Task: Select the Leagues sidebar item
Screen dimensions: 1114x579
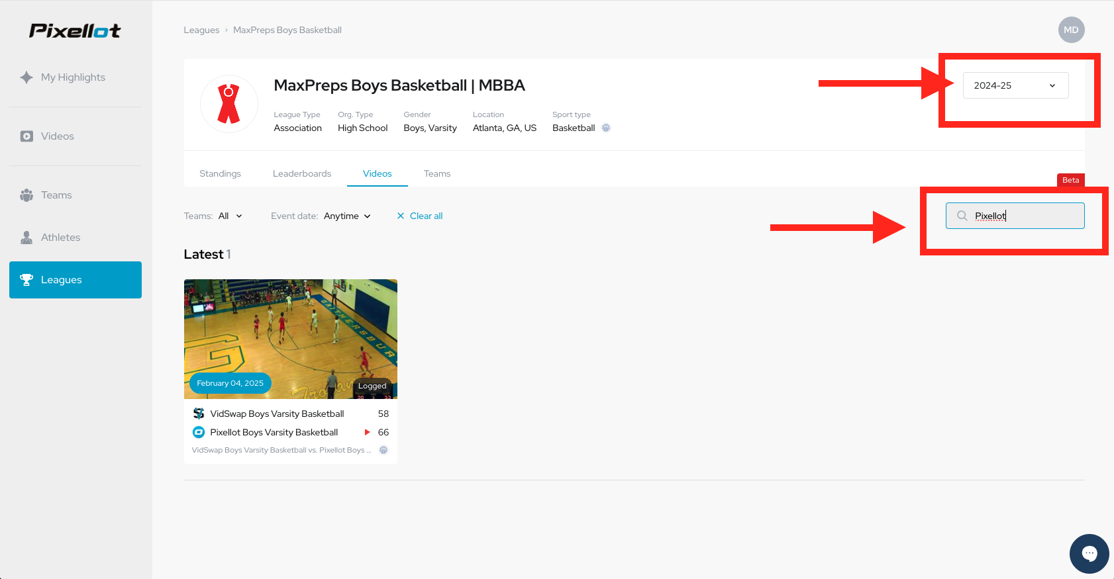Action: click(76, 280)
